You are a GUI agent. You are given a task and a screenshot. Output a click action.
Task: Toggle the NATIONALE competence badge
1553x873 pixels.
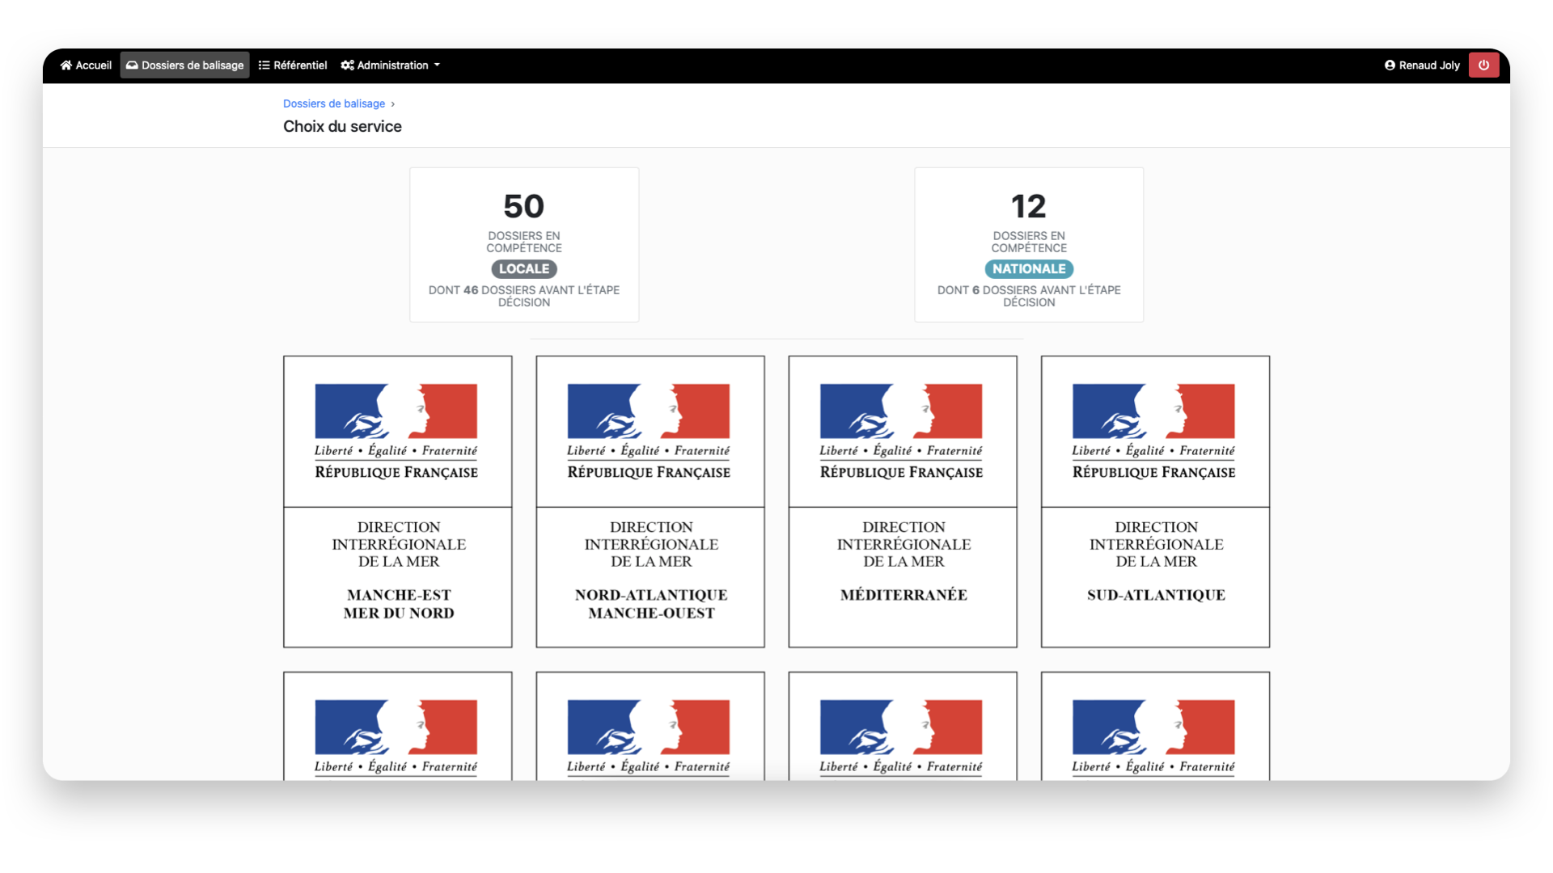point(1028,268)
